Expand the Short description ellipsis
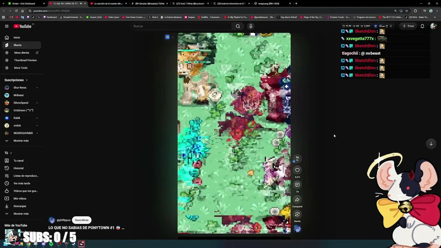This screenshot has width=441, height=248. click(123, 228)
